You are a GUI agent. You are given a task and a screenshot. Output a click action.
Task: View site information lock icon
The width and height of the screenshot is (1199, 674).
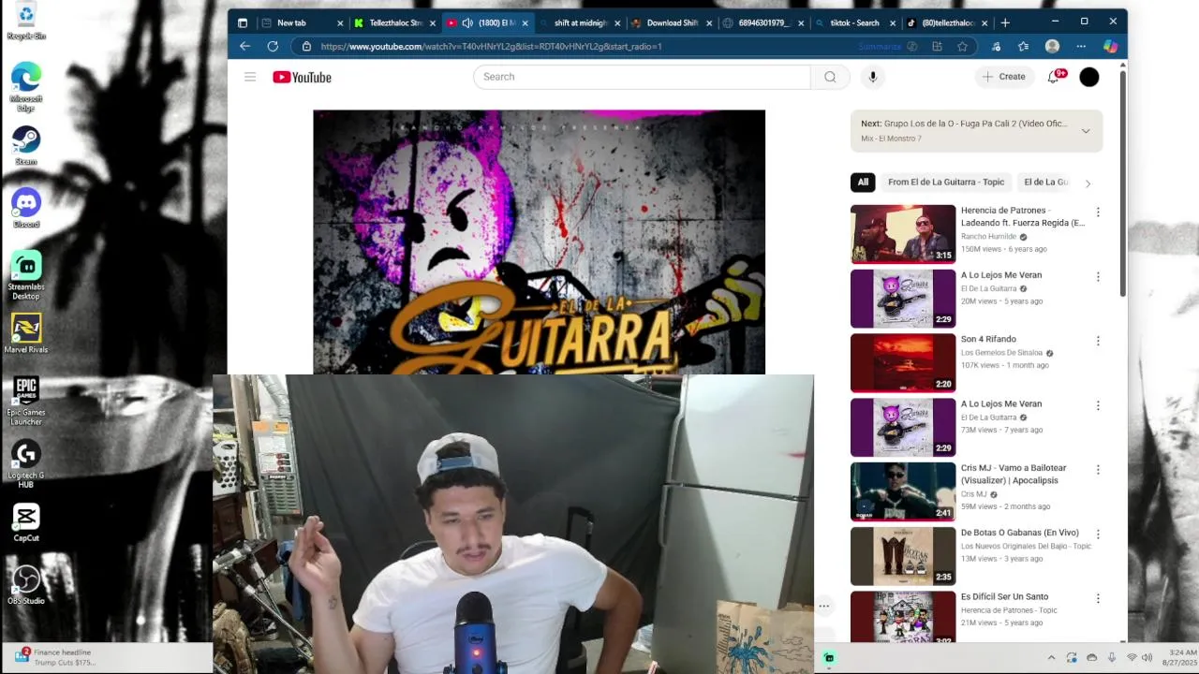[306, 46]
